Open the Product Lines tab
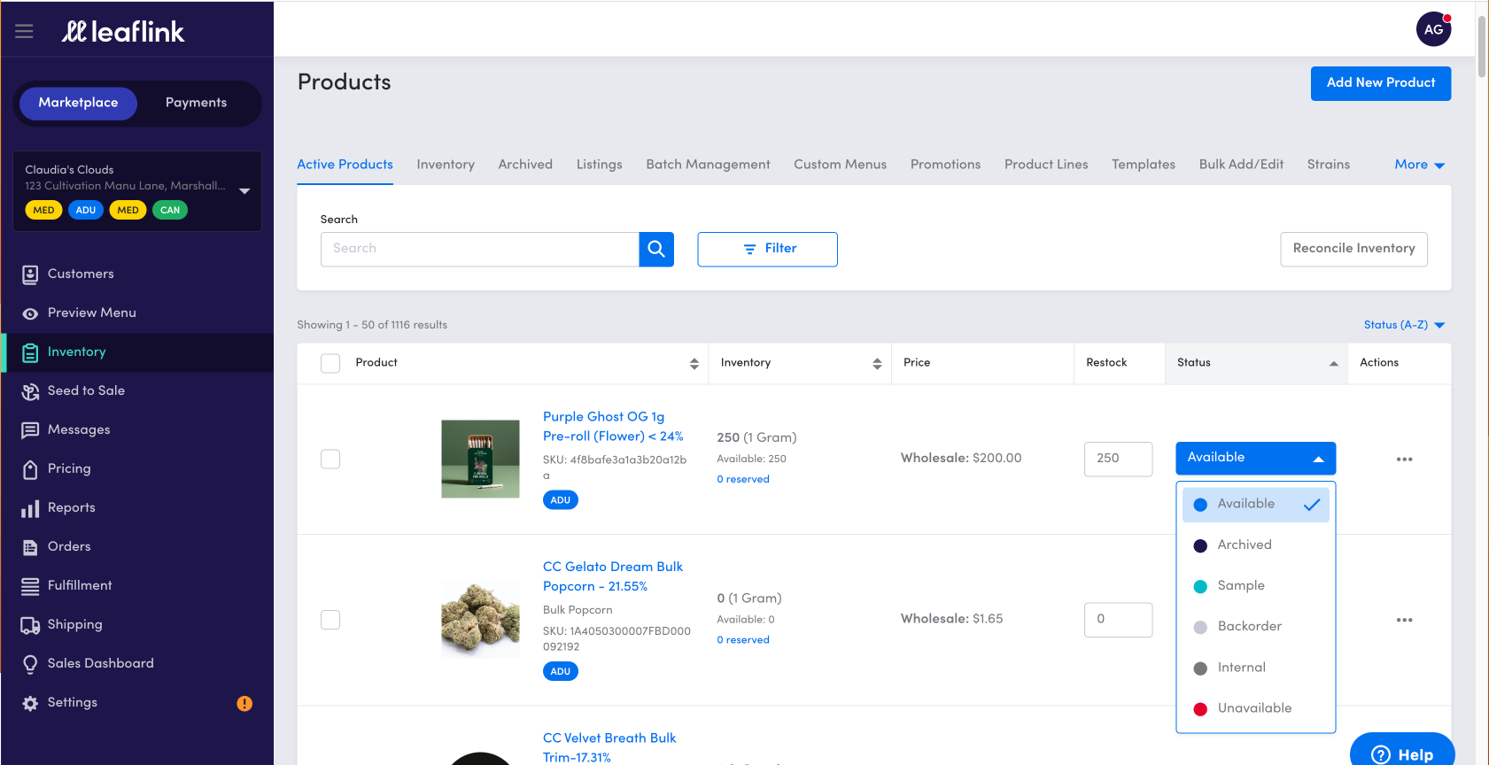Image resolution: width=1489 pixels, height=765 pixels. coord(1046,165)
